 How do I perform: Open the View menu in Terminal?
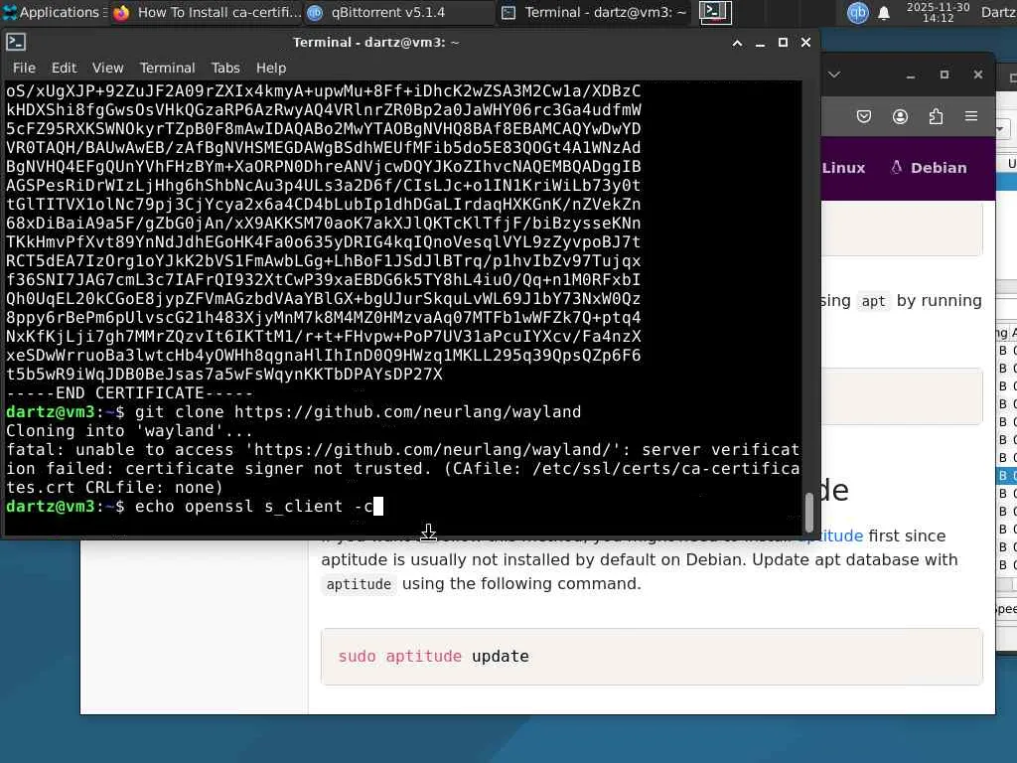tap(107, 68)
